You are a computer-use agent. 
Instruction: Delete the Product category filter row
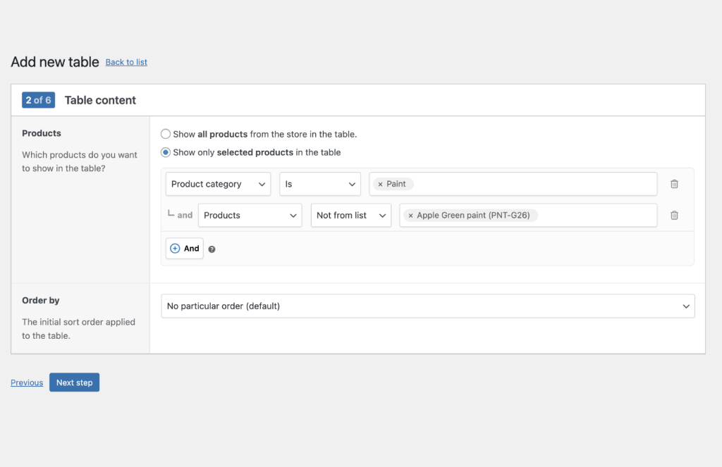tap(674, 183)
